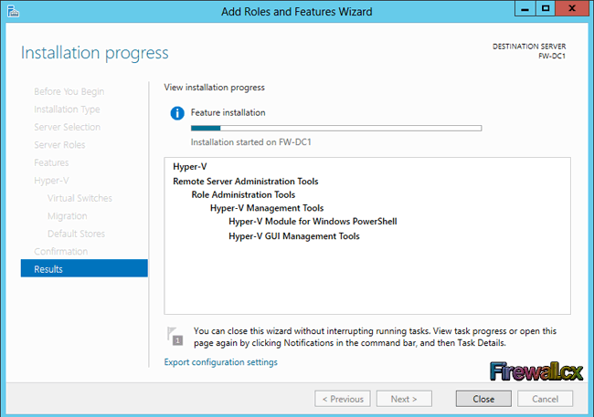
Task: Select Default Stores step
Action: pos(76,234)
